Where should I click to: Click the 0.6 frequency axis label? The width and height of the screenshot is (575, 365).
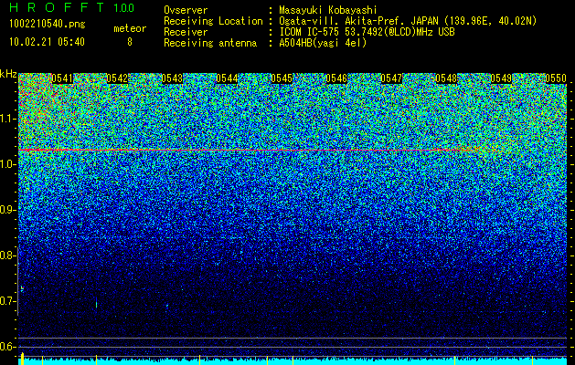(8, 347)
